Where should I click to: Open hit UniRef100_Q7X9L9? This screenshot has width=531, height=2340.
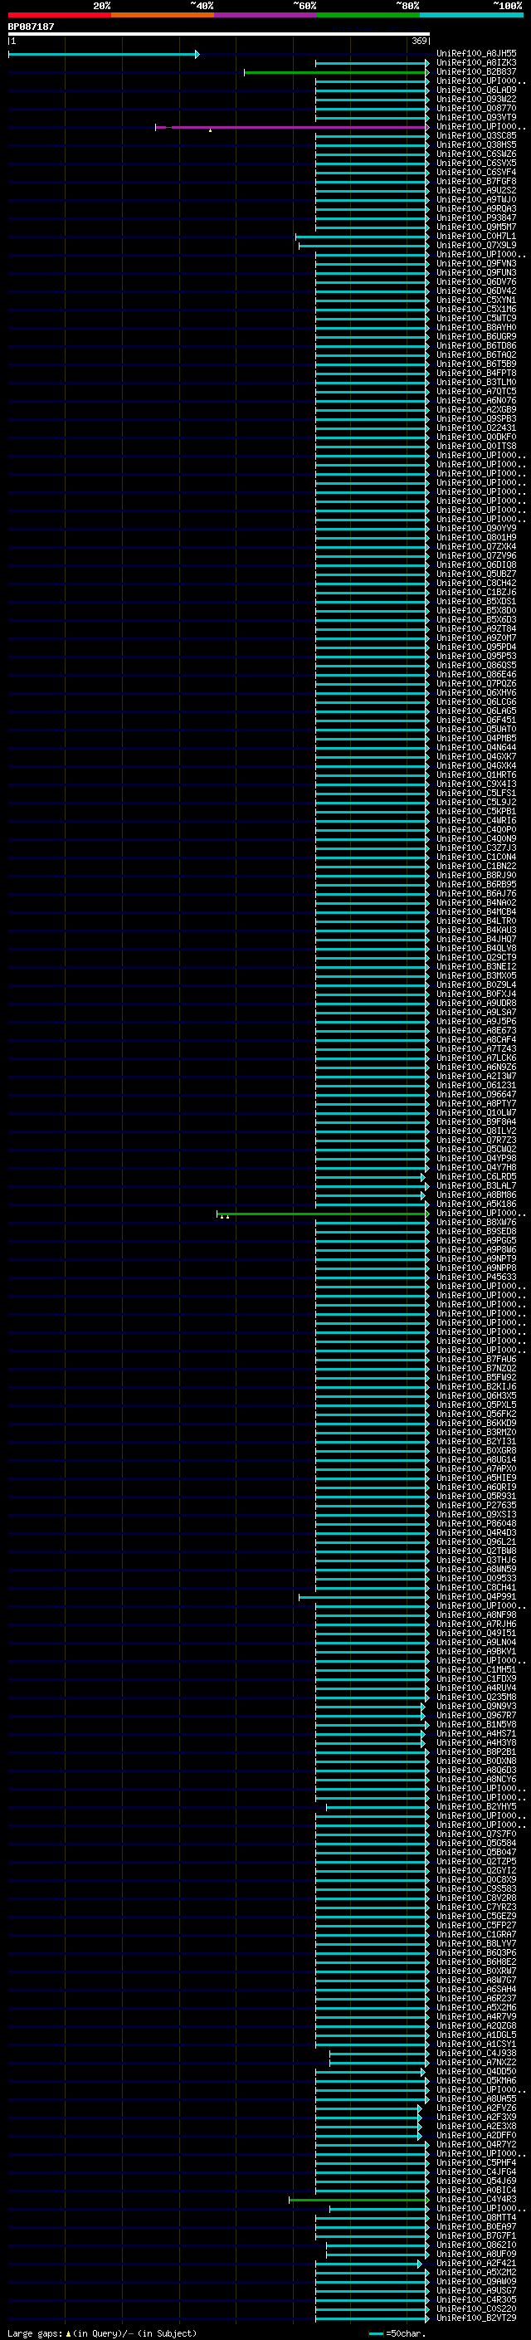(x=475, y=245)
